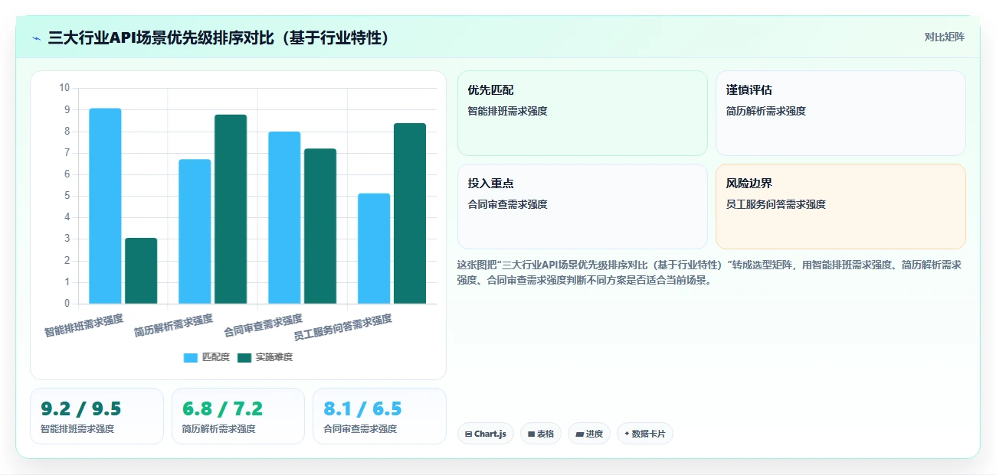Toggle the 匹配度 legend swatch
This screenshot has height=475, width=996.
click(191, 357)
